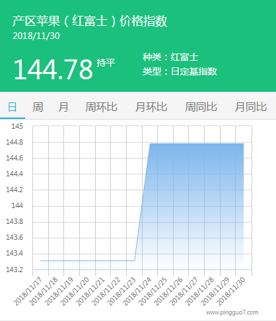Open the 月同比 tab

click(251, 107)
